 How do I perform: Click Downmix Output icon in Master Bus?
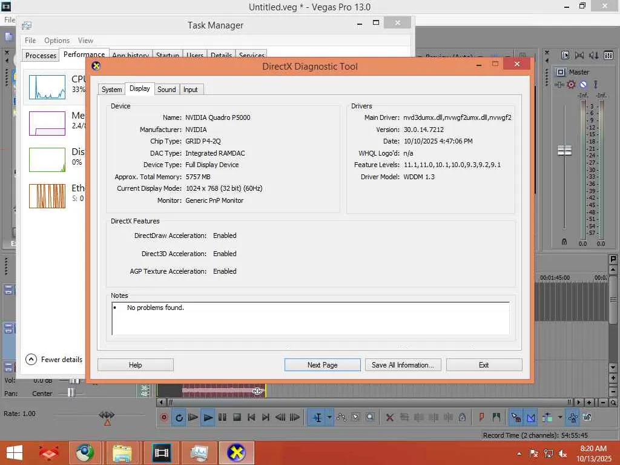tap(579, 55)
